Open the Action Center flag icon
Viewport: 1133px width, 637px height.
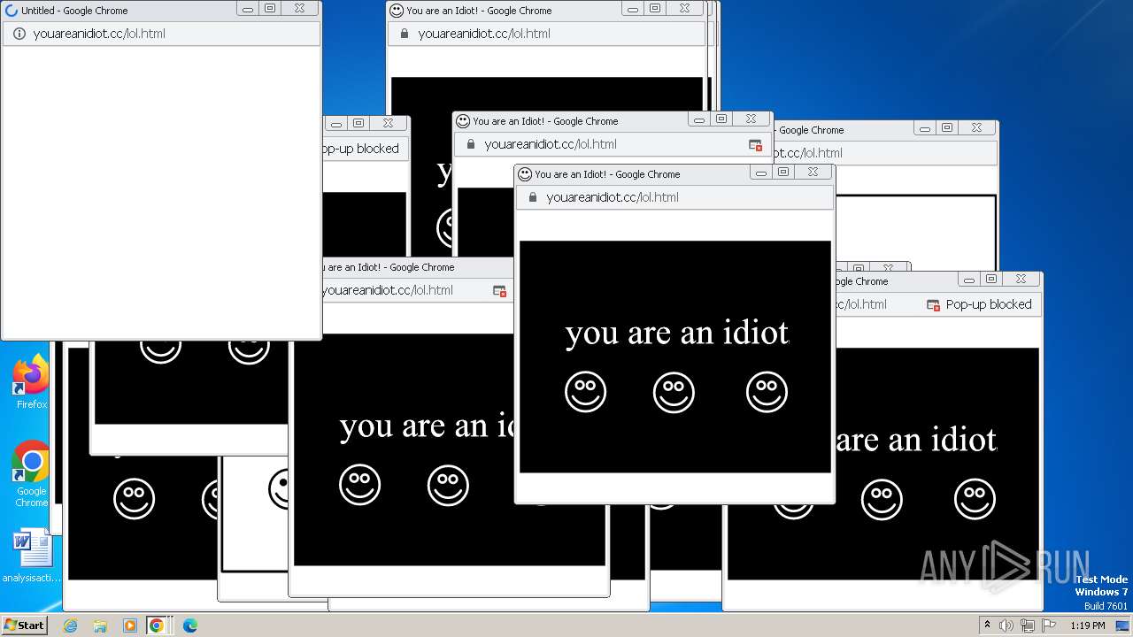[1047, 625]
